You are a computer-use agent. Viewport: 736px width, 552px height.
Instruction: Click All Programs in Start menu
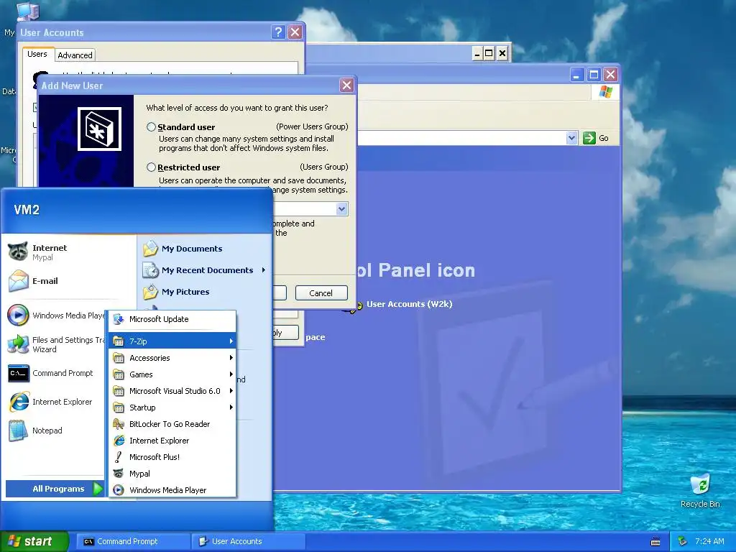point(55,489)
